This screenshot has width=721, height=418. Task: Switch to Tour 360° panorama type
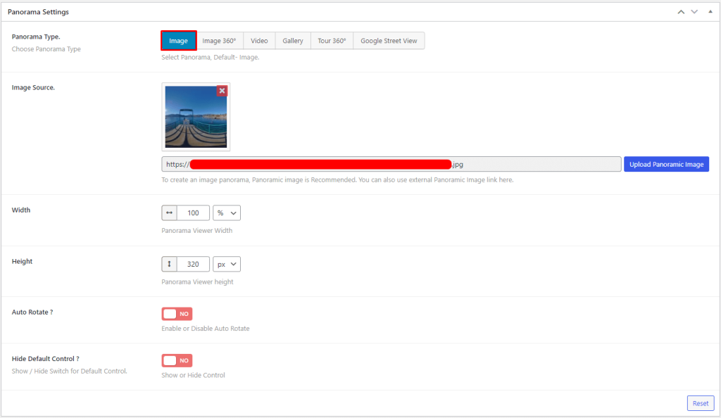click(x=332, y=40)
